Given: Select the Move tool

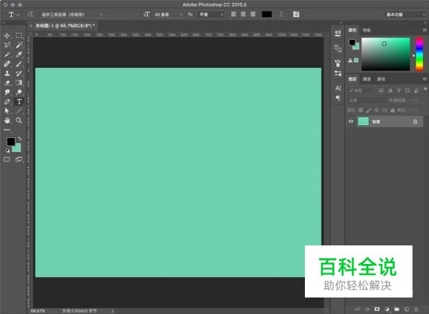Looking at the screenshot, I should click(x=7, y=36).
